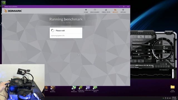Click Afterburner's left top panel button

click(x=133, y=37)
